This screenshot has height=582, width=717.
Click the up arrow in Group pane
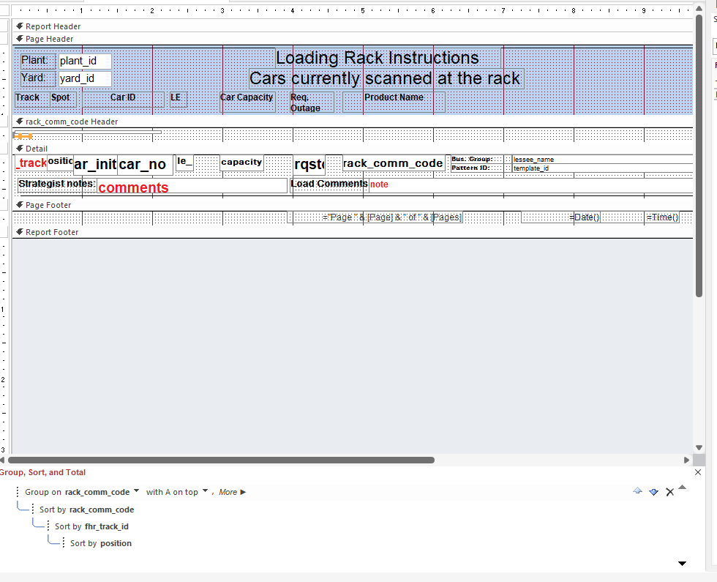click(682, 488)
